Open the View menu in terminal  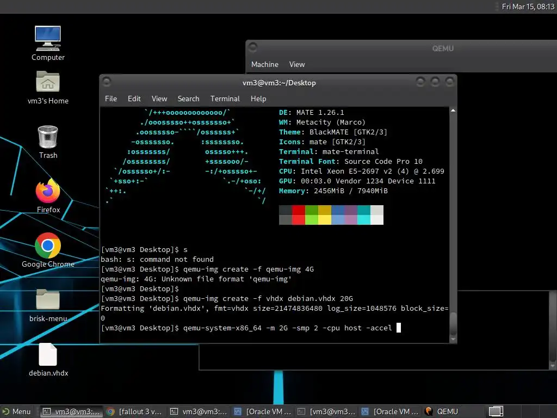pyautogui.click(x=159, y=99)
